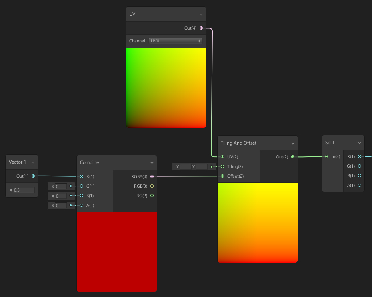Edit the Tiling X value field
The width and height of the screenshot is (372, 297).
pyautogui.click(x=186, y=167)
